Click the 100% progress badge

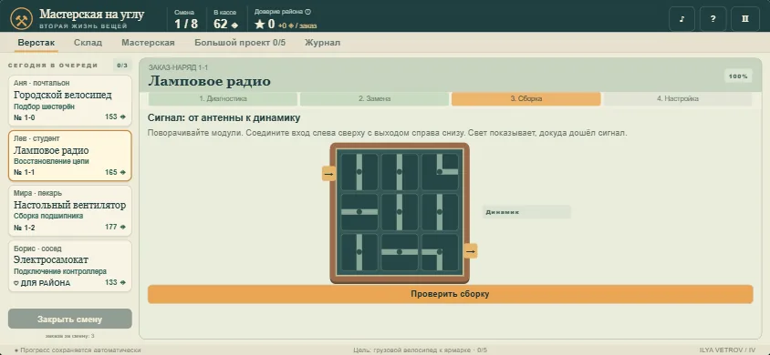738,76
